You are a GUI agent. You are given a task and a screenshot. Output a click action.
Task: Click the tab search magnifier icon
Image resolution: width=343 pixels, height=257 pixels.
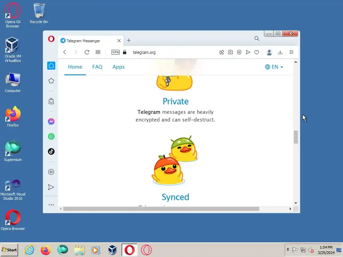tap(257, 39)
